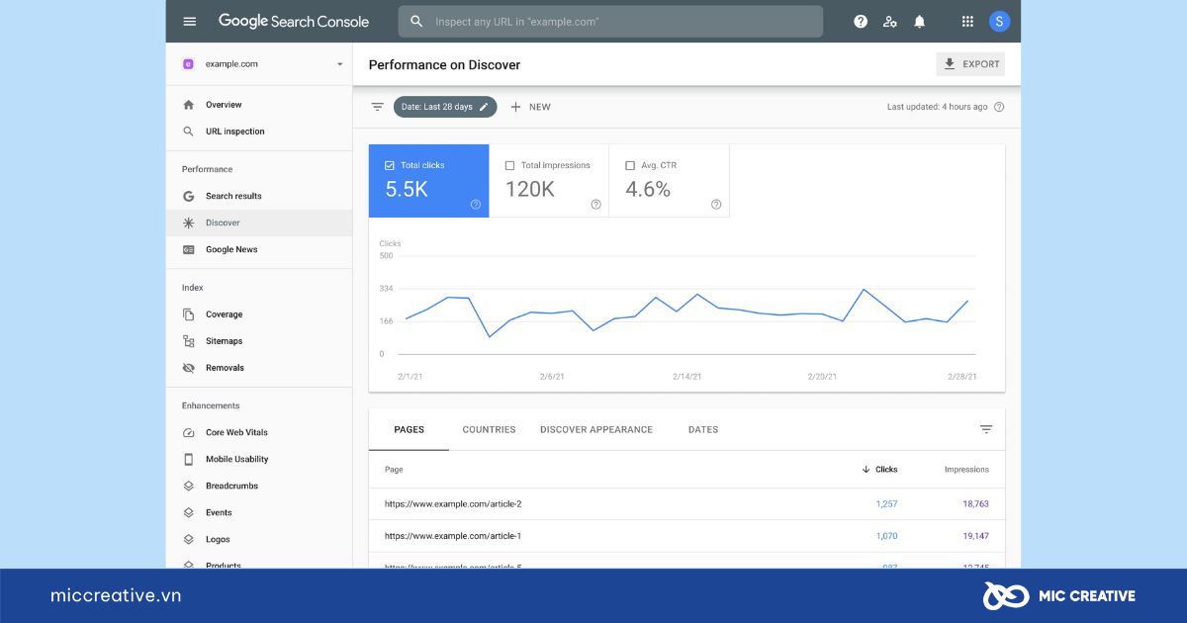
Task: Open the hamburger main menu
Action: pyautogui.click(x=190, y=21)
